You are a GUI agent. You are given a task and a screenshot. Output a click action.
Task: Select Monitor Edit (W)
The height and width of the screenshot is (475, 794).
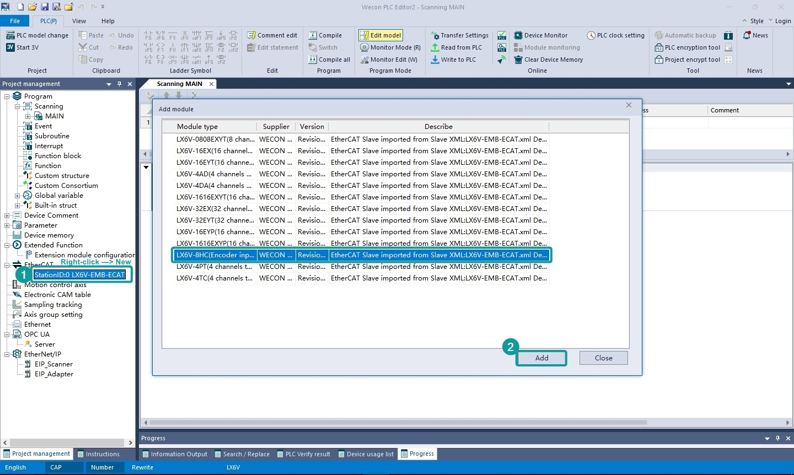pos(389,60)
